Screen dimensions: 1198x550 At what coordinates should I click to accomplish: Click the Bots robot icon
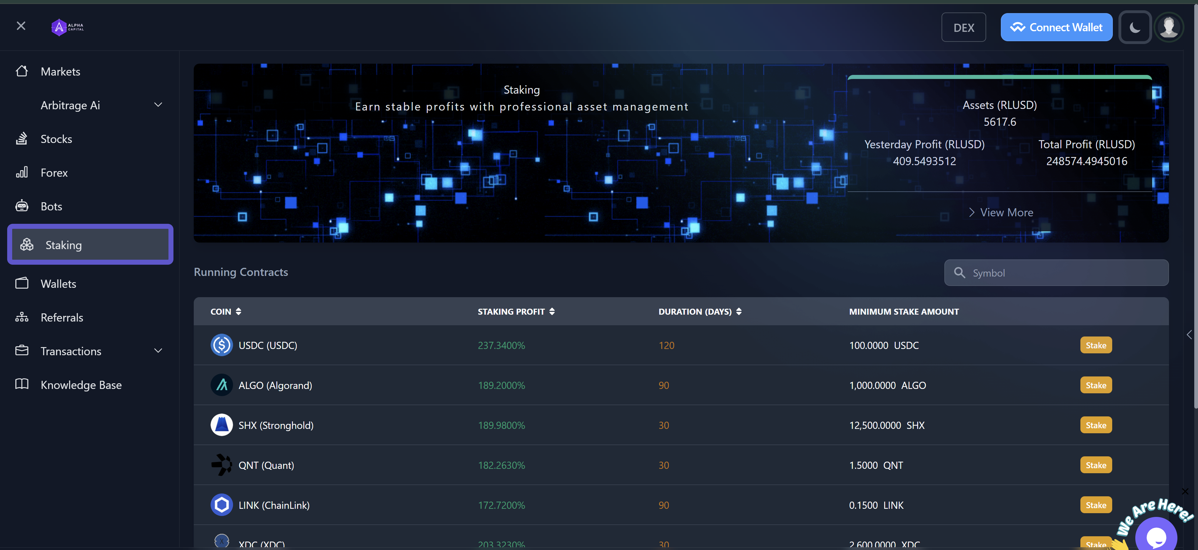22,206
